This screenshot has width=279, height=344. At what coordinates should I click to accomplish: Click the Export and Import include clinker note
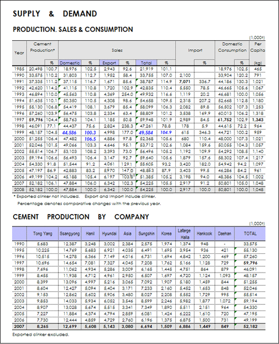tap(120, 196)
